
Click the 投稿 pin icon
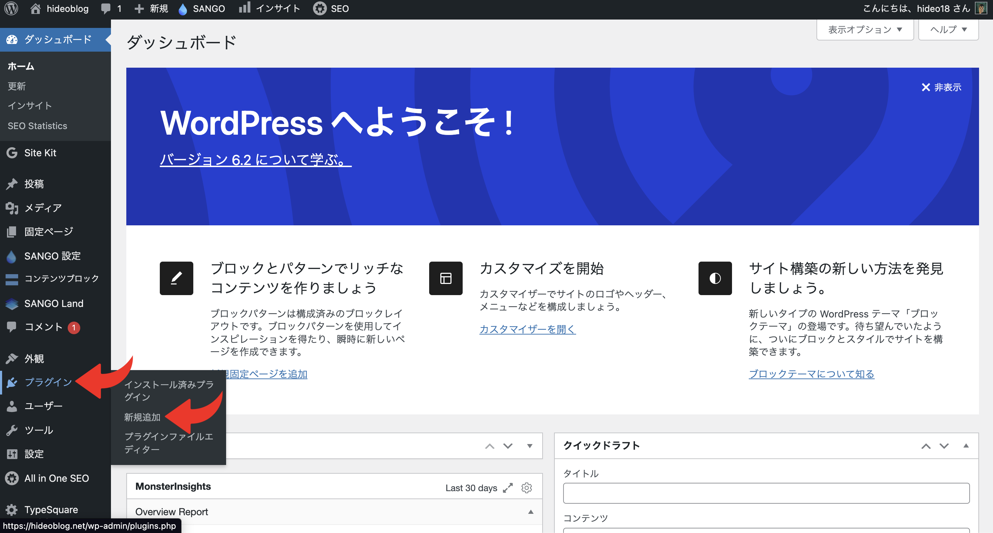(12, 184)
